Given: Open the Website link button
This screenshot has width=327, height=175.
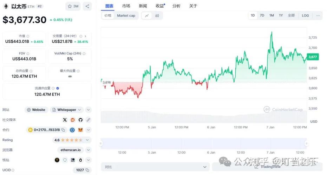Looking at the screenshot, I should (x=36, y=110).
